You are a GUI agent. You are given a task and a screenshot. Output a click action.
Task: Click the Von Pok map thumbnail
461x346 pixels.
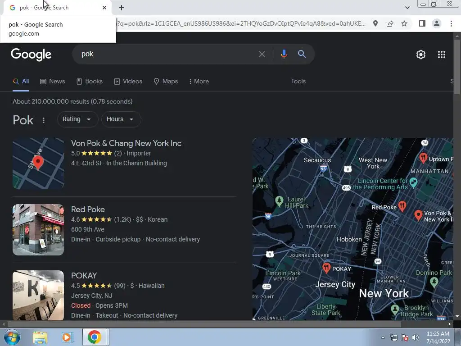pos(38,164)
